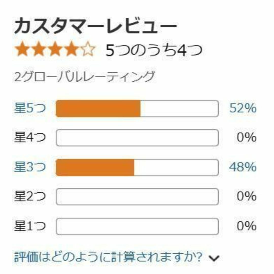Click the 52% percentage link
This screenshot has height=274, width=274.
(243, 108)
